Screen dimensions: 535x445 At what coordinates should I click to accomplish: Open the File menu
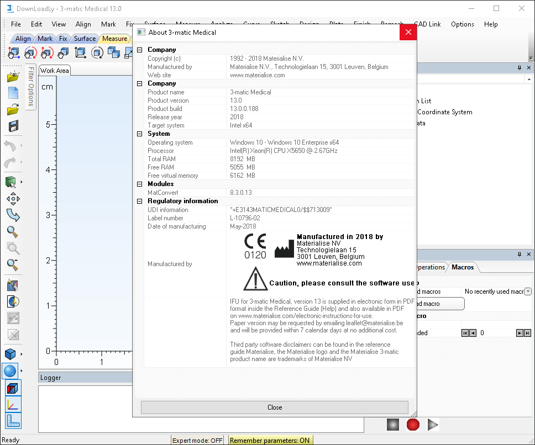(x=15, y=24)
